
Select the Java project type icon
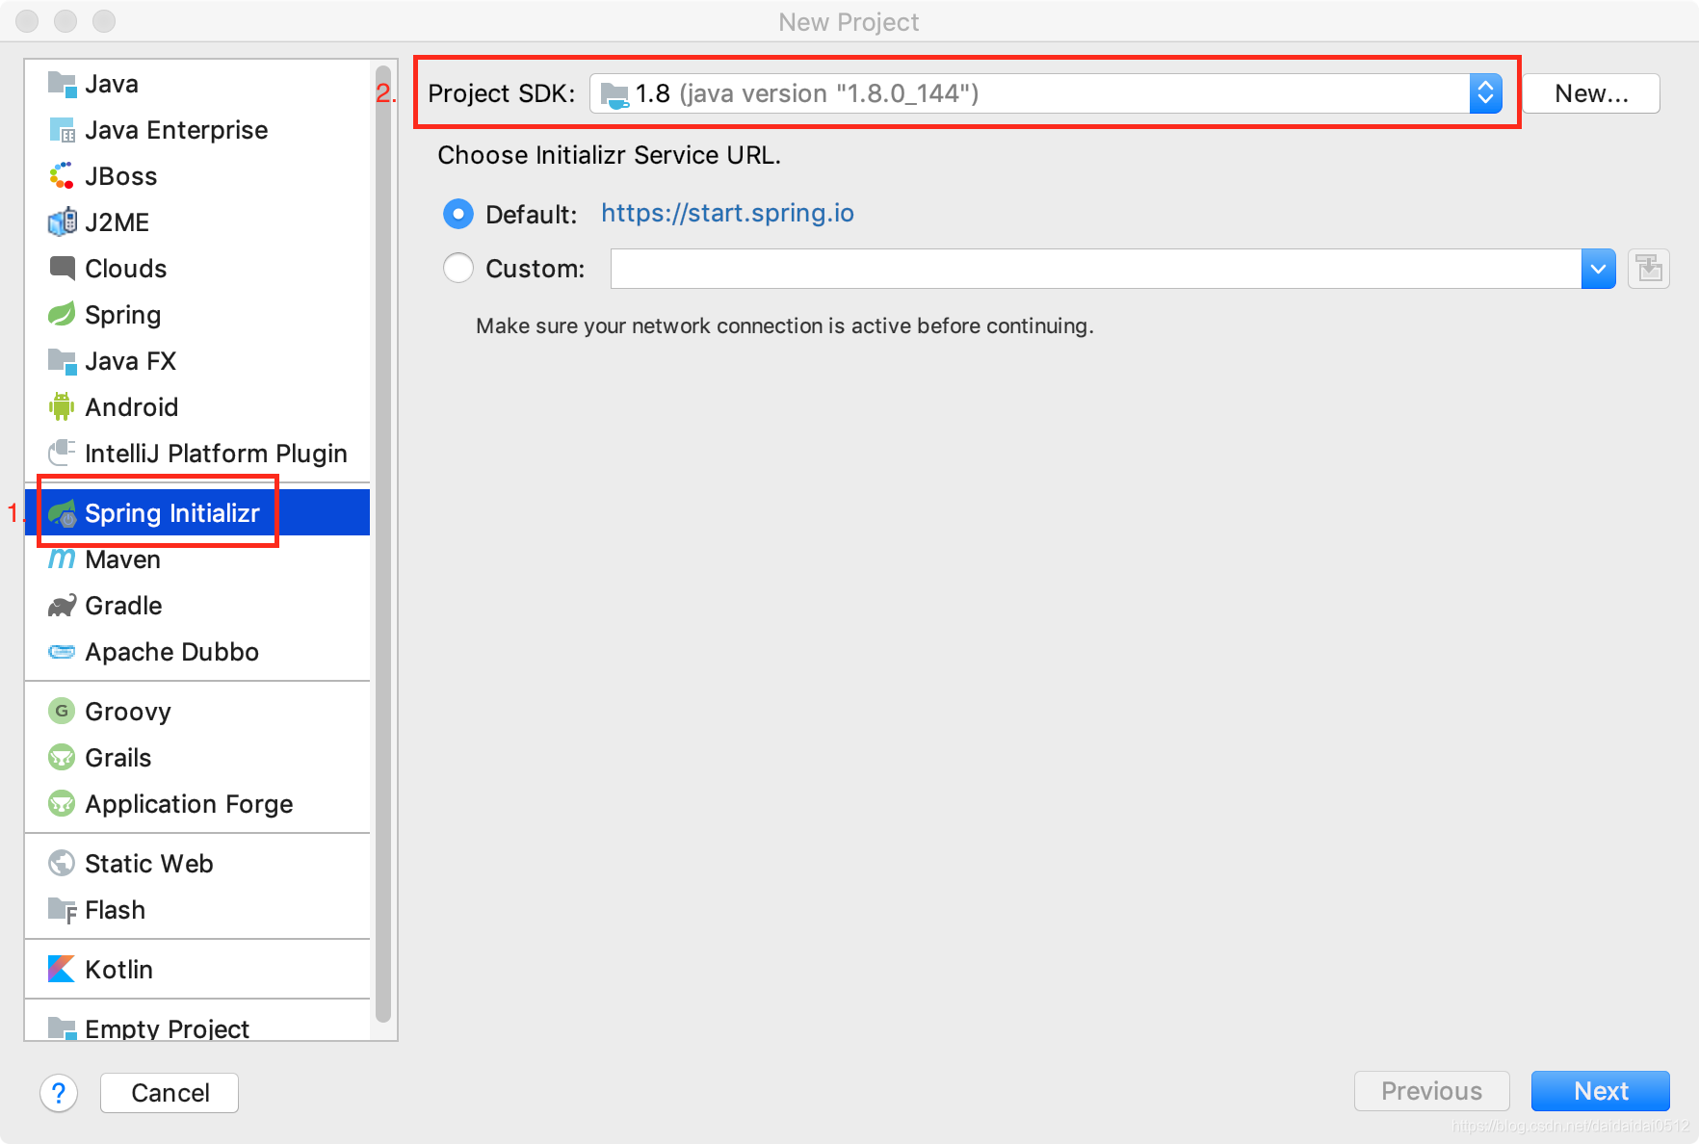(62, 84)
